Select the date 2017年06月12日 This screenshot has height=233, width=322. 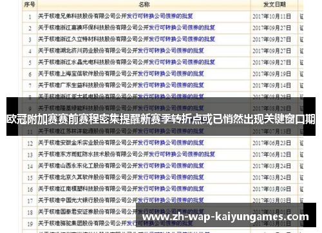272,154
